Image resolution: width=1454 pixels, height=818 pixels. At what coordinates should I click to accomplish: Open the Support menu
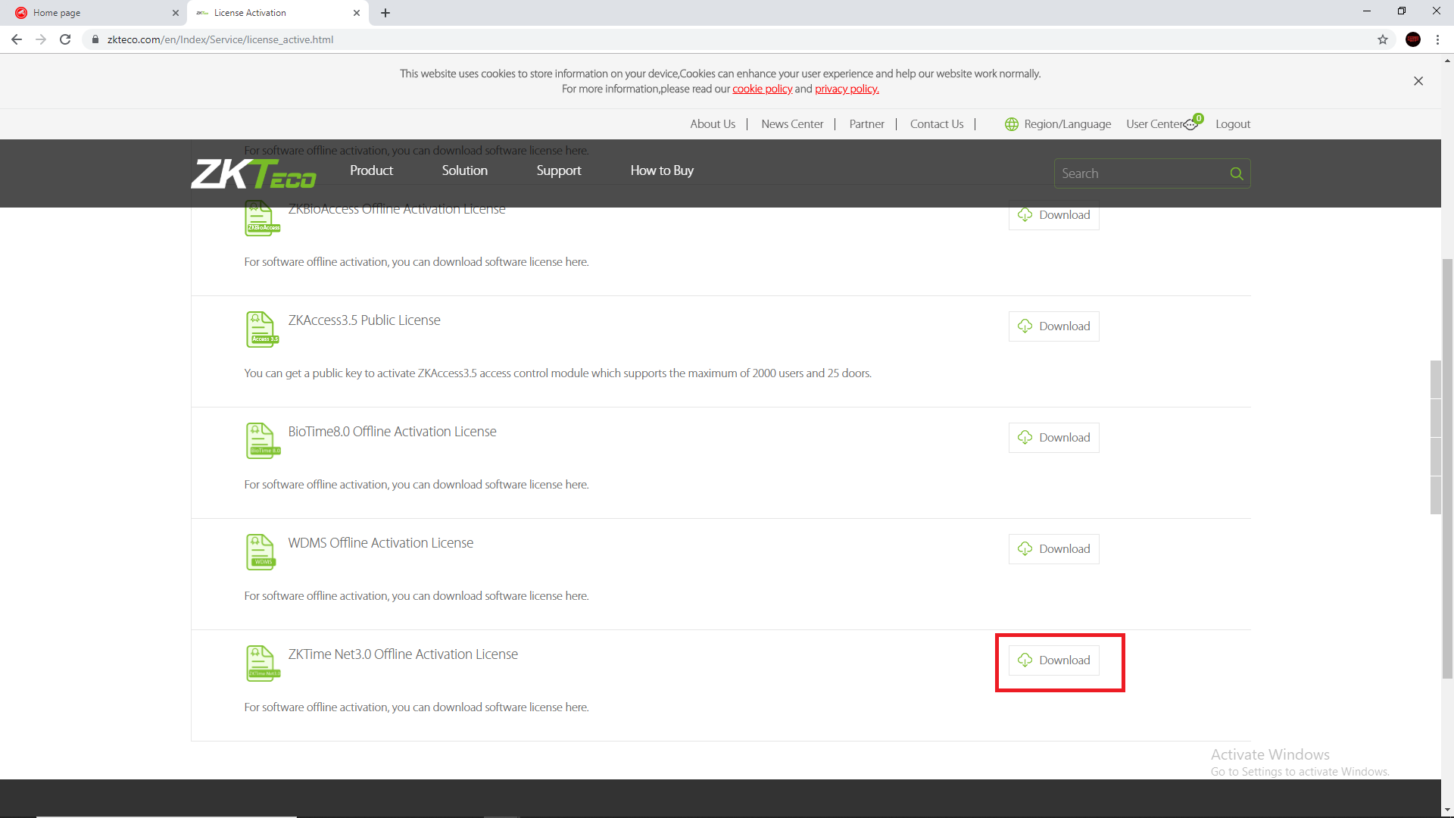(558, 170)
